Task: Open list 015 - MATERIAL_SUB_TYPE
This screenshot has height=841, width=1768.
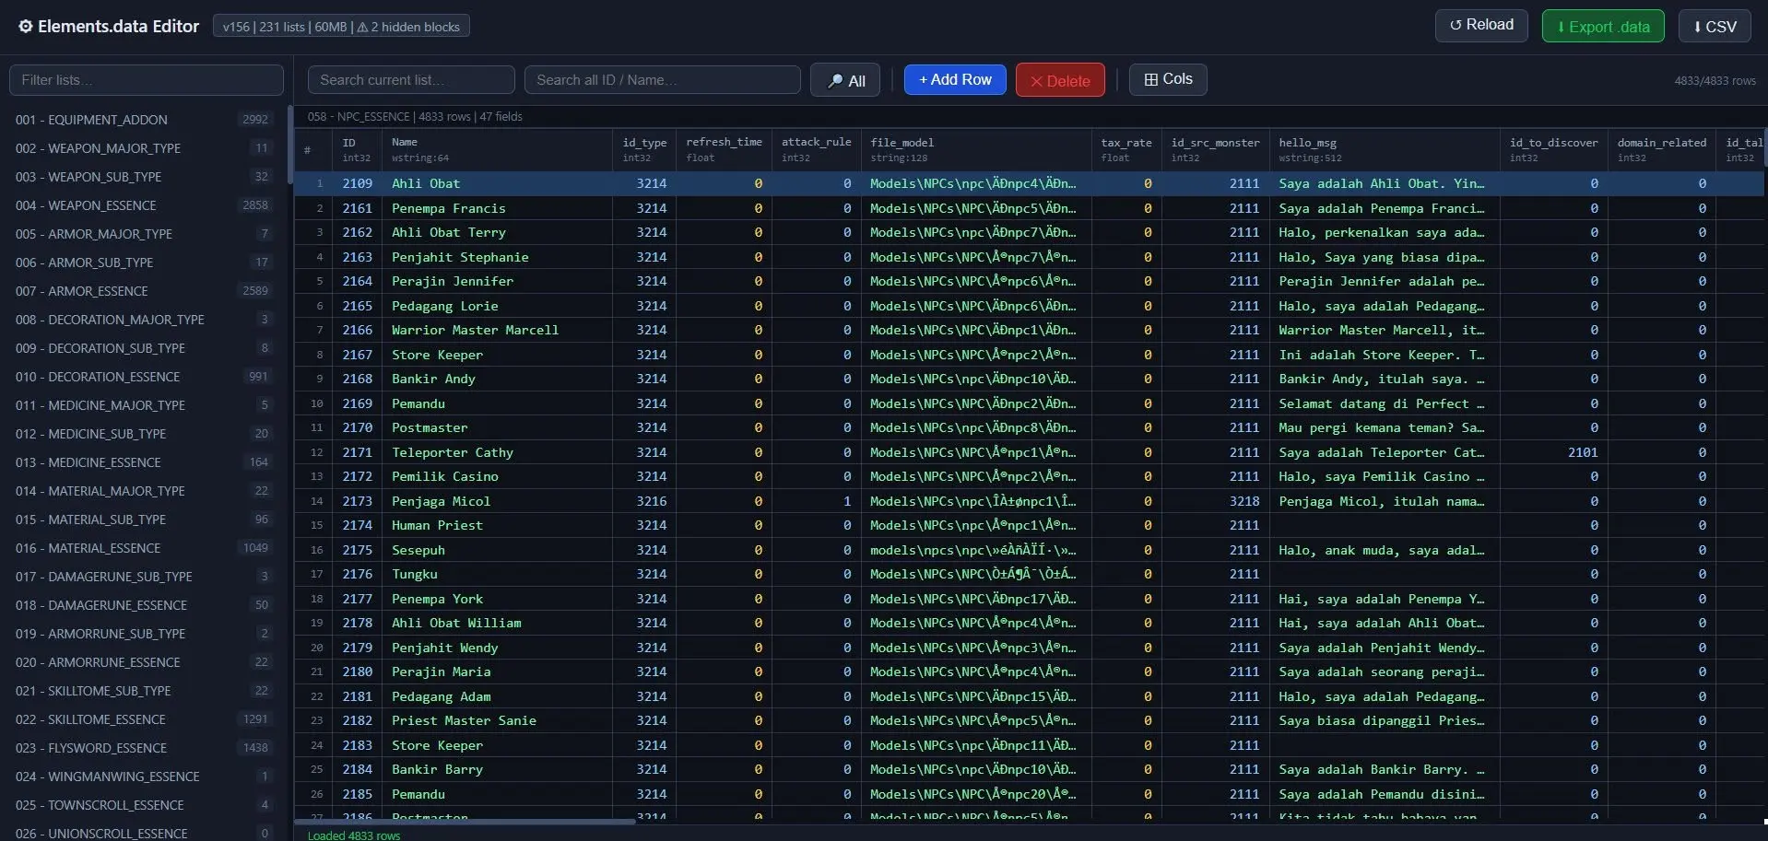Action: coord(144,520)
